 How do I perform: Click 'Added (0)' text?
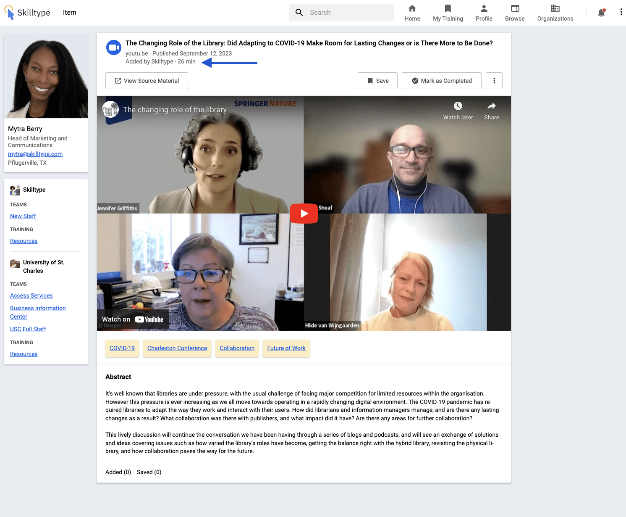(x=118, y=472)
